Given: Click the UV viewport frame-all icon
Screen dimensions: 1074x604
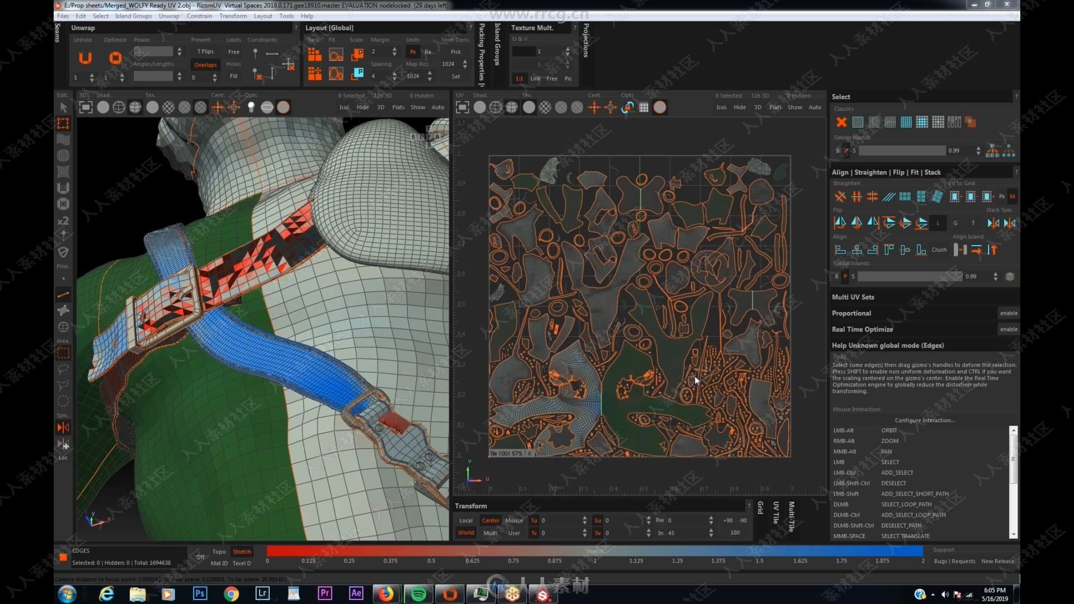Looking at the screenshot, I should click(x=463, y=107).
